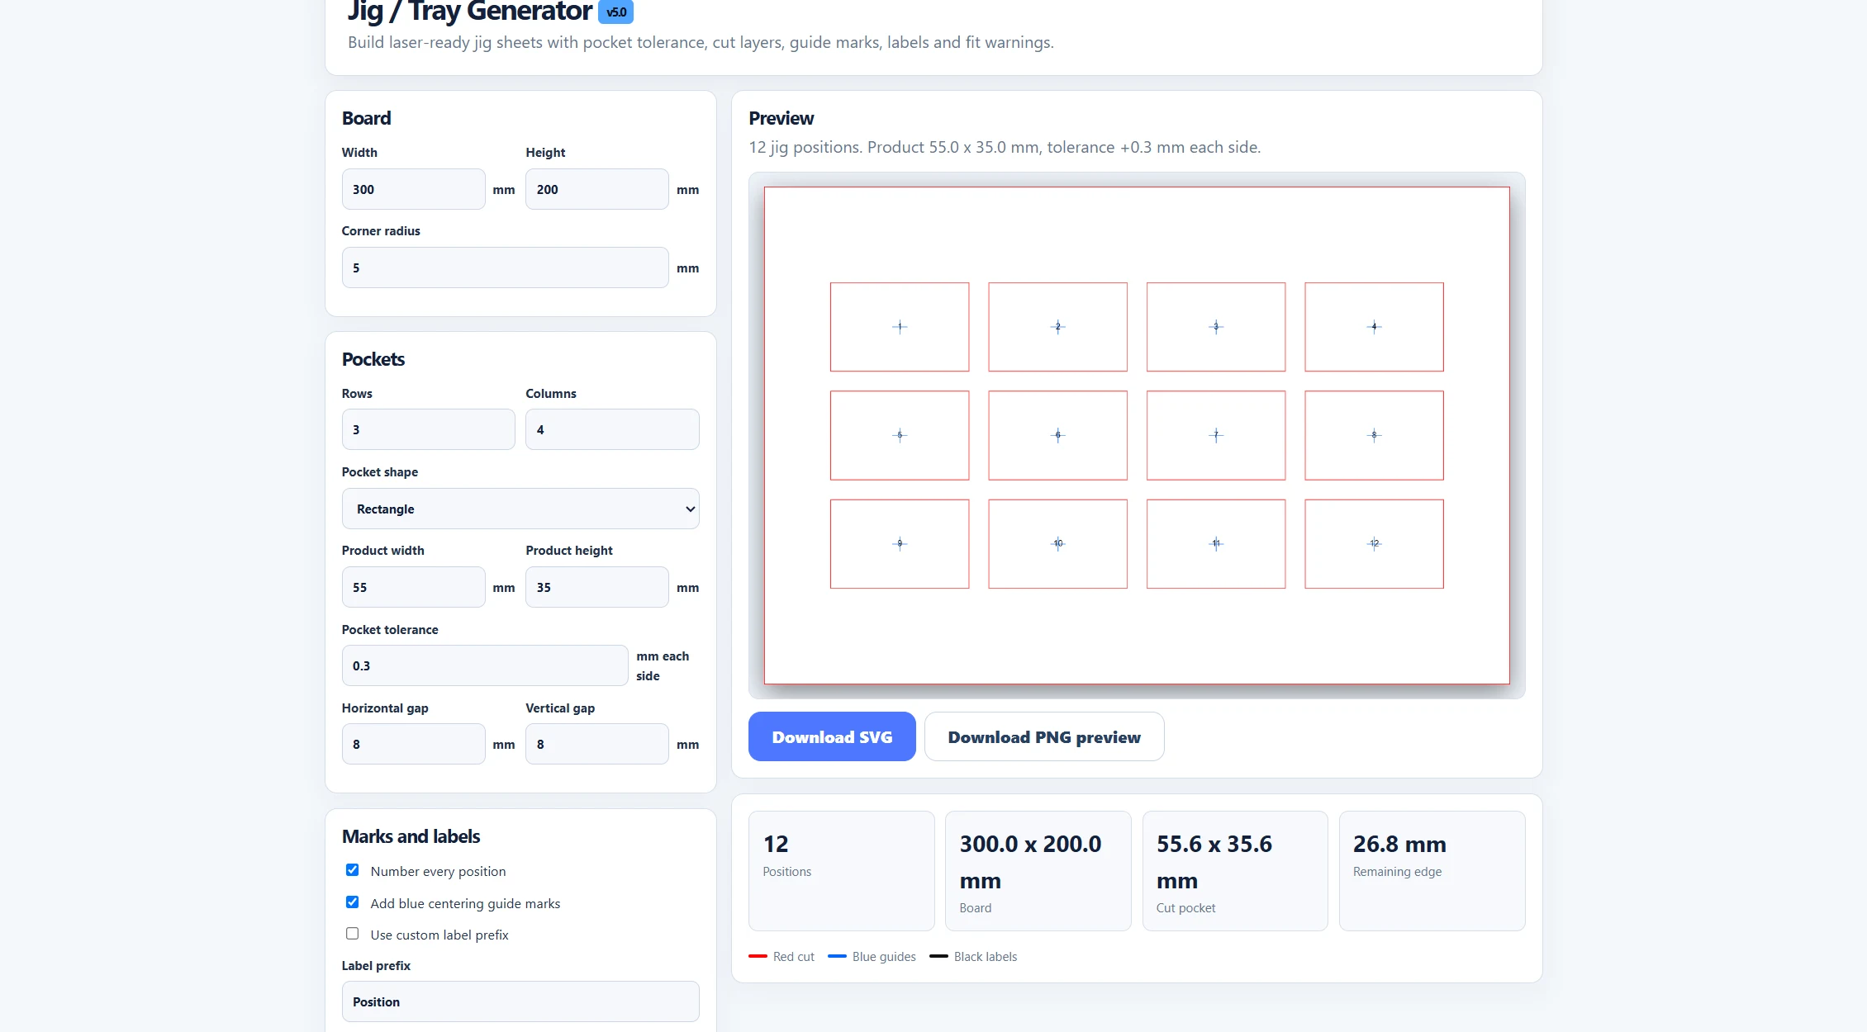Screen dimensions: 1867x1032
Task: Click pocket 8 centering mark in preview
Action: coord(1375,435)
